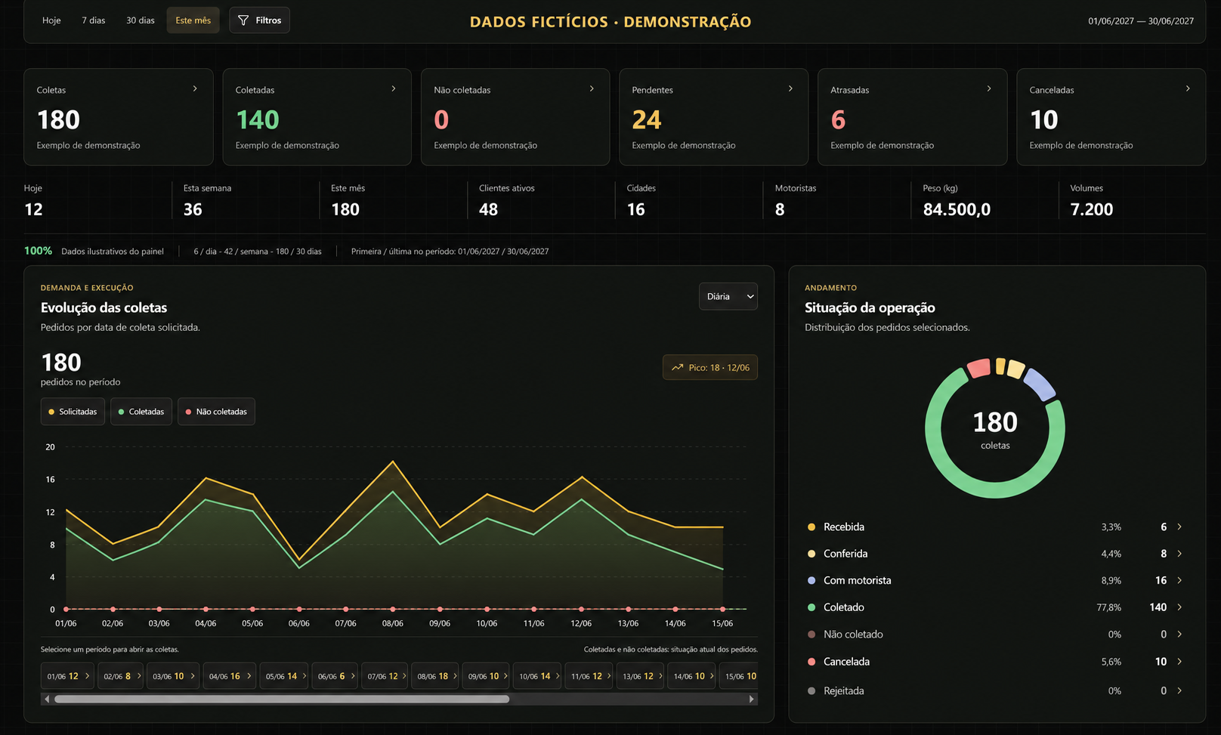
Task: Expand the Com motorista status row chevron
Action: coord(1179,580)
